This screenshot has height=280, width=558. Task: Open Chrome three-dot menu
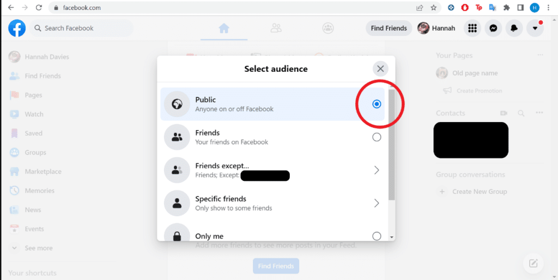point(548,8)
